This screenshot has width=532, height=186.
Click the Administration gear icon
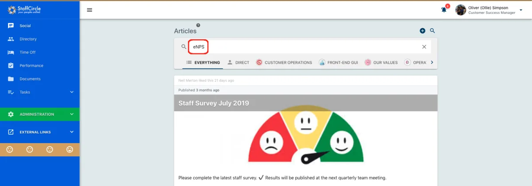pyautogui.click(x=11, y=114)
